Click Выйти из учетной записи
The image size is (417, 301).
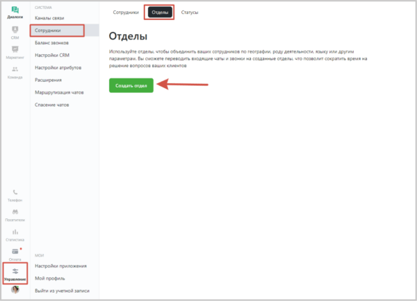pyautogui.click(x=62, y=291)
